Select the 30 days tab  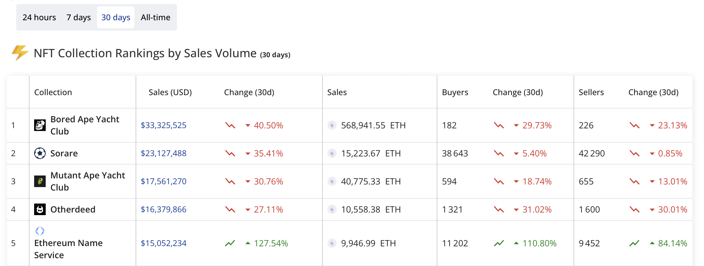coord(116,17)
